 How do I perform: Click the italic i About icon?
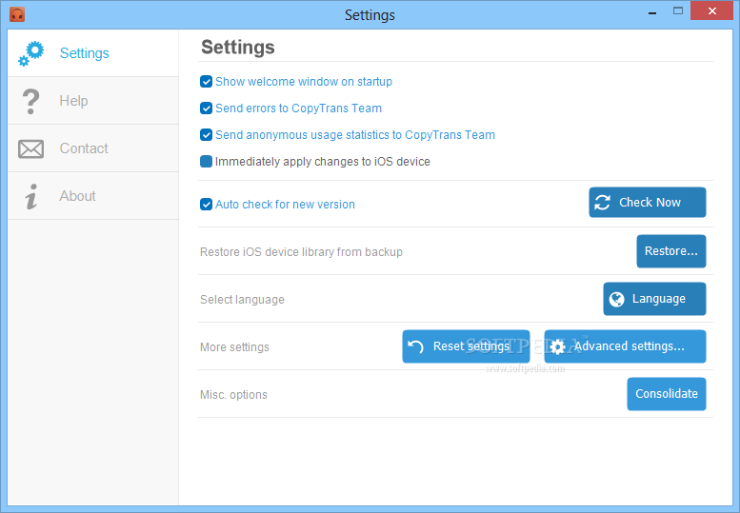coord(31,196)
